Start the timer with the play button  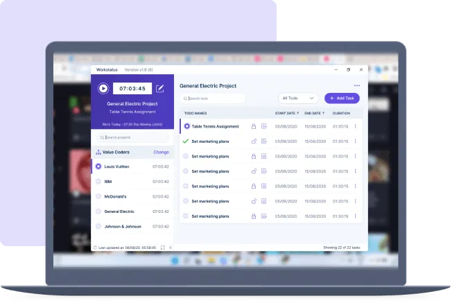click(x=103, y=89)
